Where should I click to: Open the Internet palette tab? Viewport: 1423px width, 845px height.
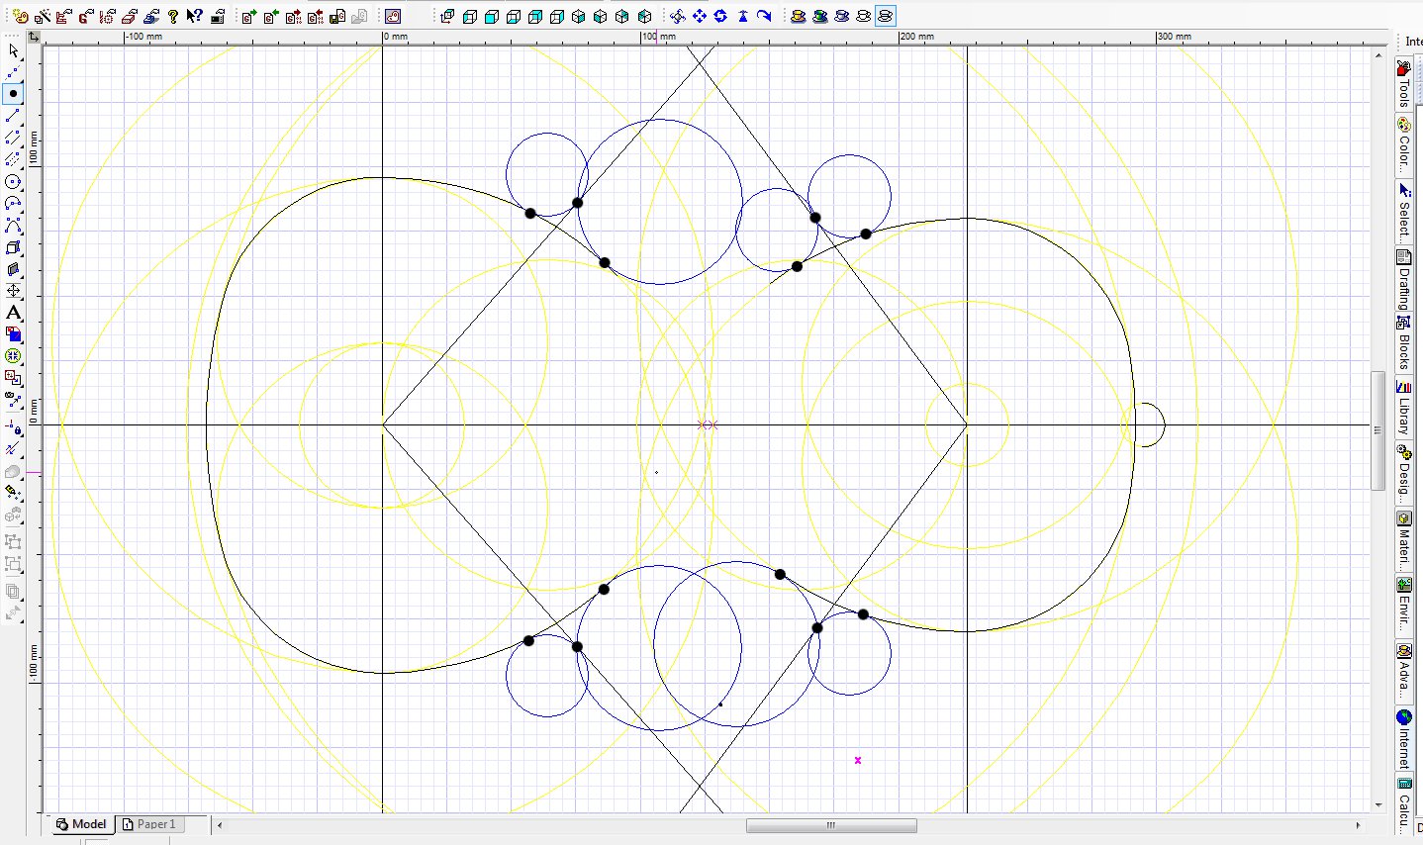(x=1404, y=738)
